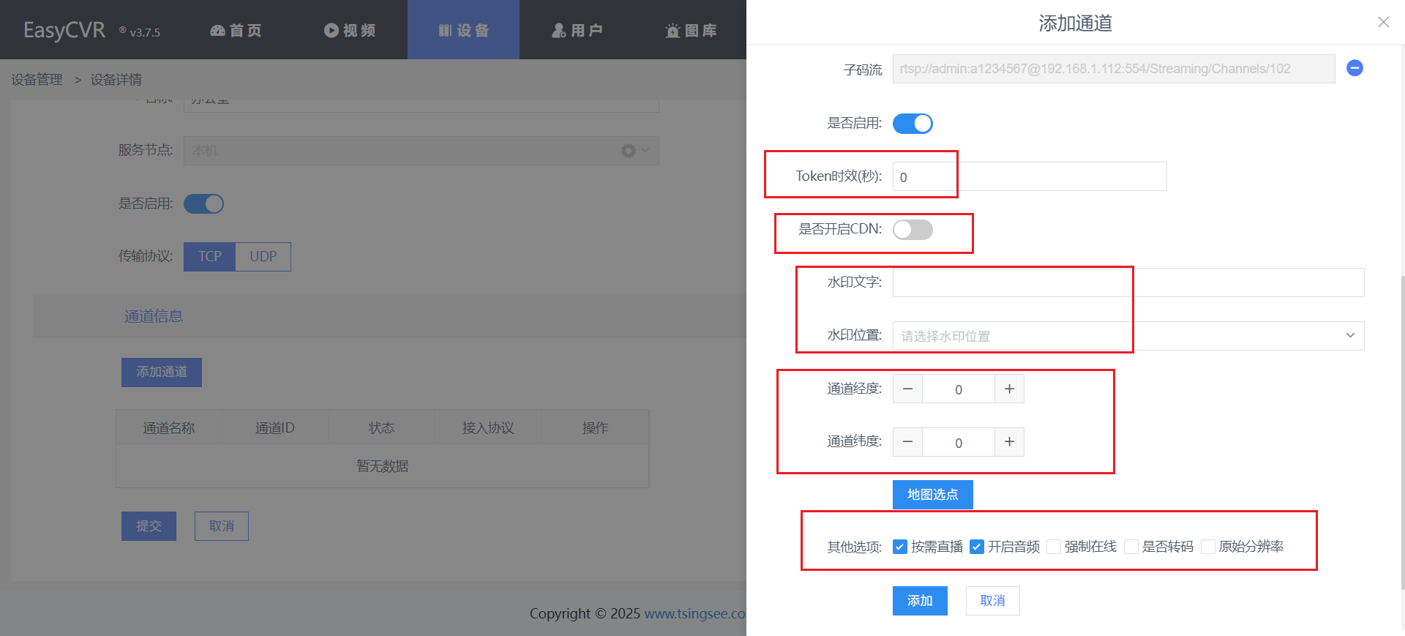Click 取消 button next to 提交
1405x636 pixels.
222,526
